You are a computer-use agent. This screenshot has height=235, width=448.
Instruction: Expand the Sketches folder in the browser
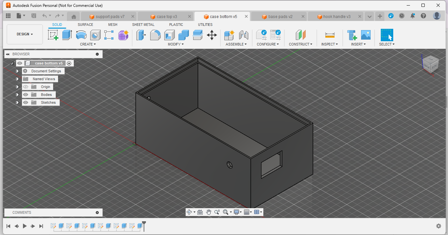click(18, 102)
